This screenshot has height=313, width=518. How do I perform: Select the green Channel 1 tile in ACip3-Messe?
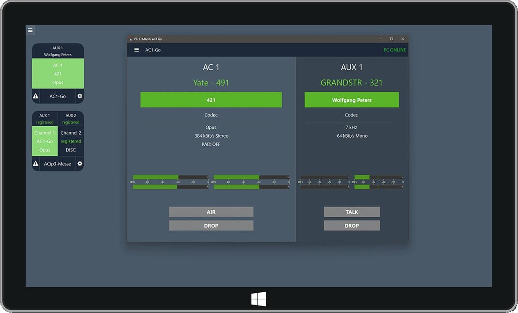[45, 141]
